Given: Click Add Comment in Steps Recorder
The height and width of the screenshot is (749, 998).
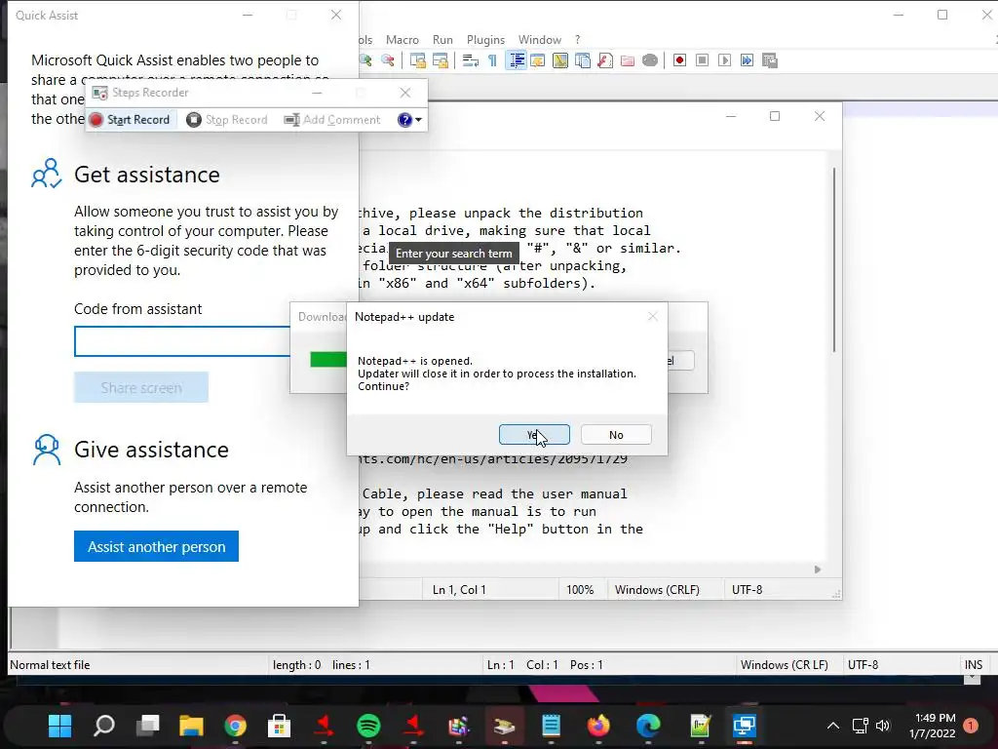Looking at the screenshot, I should coord(332,120).
